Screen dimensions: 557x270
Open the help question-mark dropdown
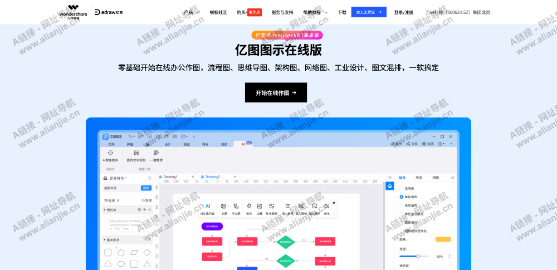[441, 144]
